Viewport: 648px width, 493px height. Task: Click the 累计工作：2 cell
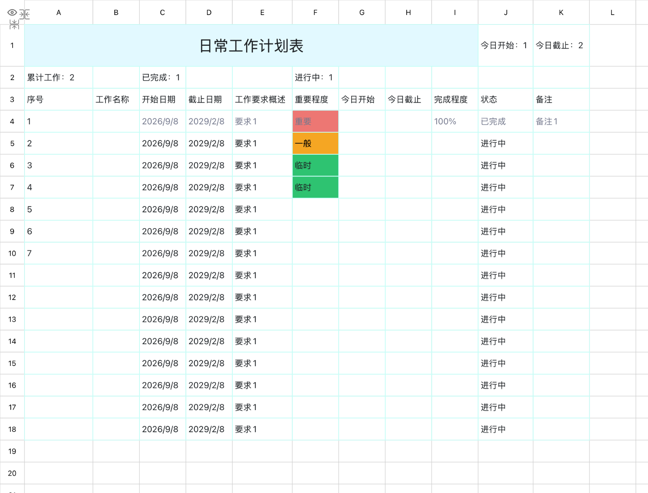pos(58,77)
